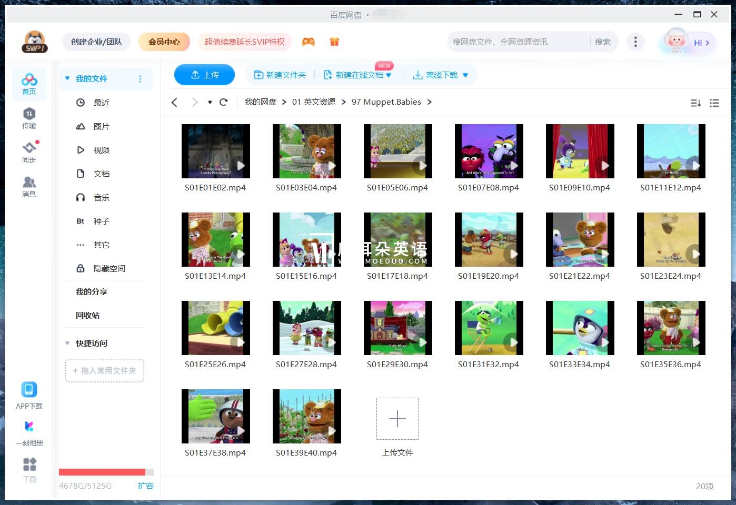The image size is (736, 505).
Task: Open the game controller icon in top bar
Action: (x=309, y=41)
